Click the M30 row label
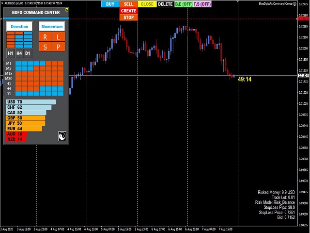The height and width of the screenshot is (233, 310). point(9,79)
